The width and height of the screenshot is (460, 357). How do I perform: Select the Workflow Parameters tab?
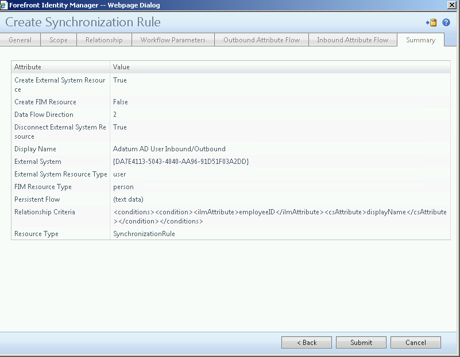(173, 40)
